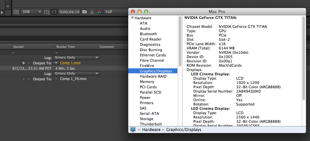The height and width of the screenshot is (141, 310).
Task: Select Audio in the Hardware list
Action: coord(145,29)
